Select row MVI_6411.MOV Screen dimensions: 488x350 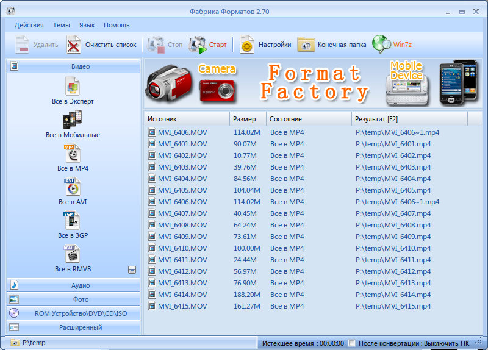(x=313, y=260)
